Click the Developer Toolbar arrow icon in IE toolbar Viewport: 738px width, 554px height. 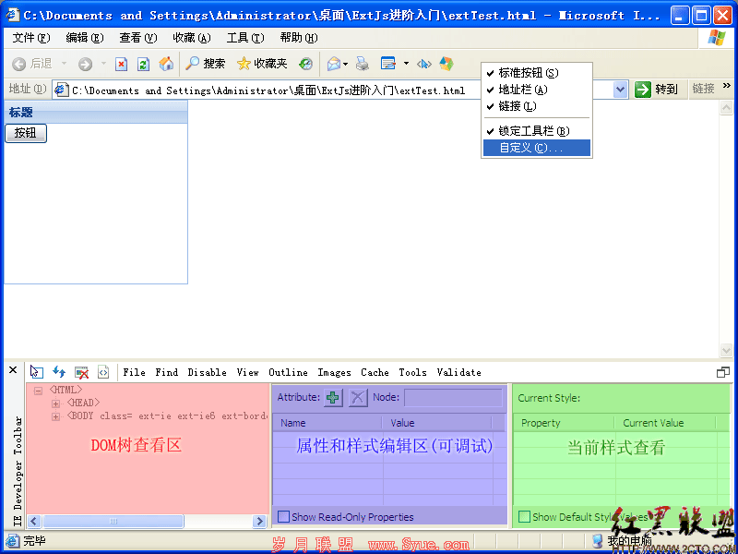click(x=424, y=64)
